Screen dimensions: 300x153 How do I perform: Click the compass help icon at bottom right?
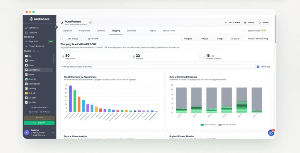tap(271, 133)
